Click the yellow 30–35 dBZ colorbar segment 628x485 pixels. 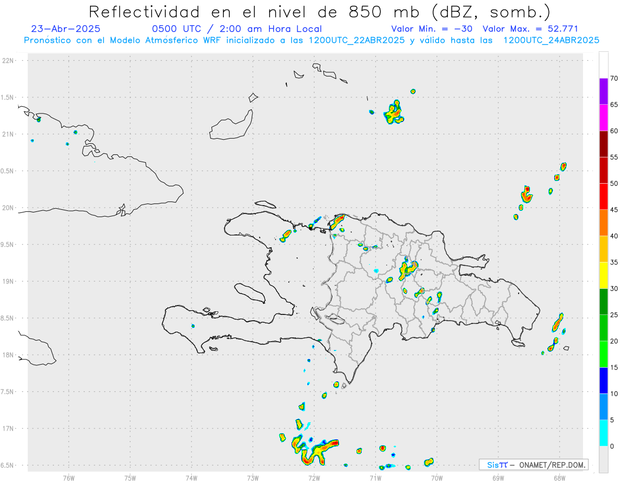pos(603,275)
